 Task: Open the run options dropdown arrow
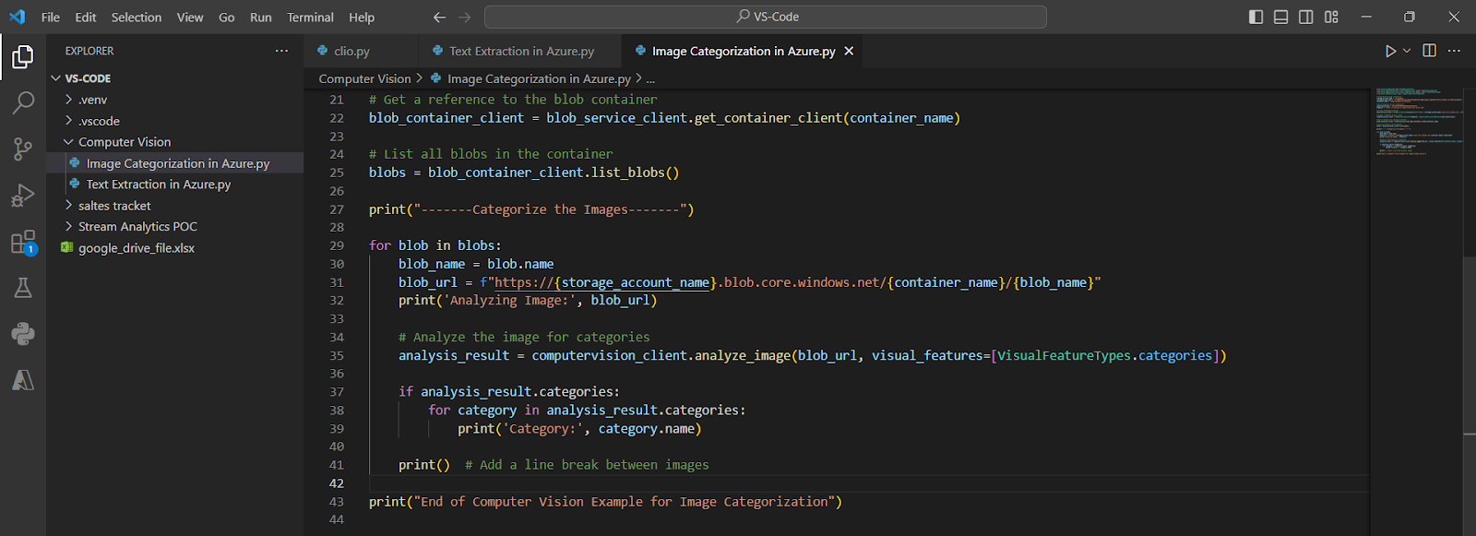[1407, 51]
